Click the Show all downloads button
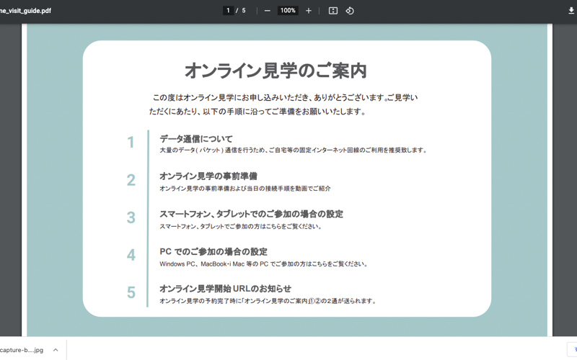577x360 pixels. click(x=570, y=350)
